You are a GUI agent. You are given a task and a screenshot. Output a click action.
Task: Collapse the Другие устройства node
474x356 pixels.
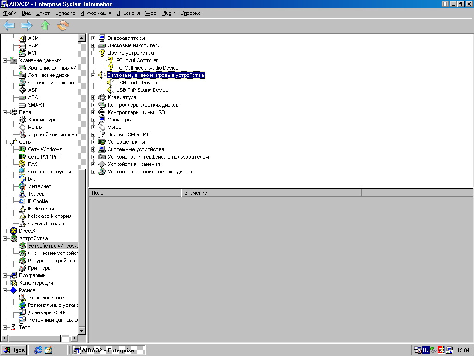94,53
